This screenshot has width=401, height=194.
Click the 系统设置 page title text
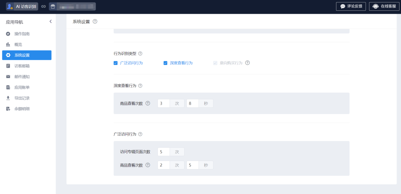coord(81,22)
